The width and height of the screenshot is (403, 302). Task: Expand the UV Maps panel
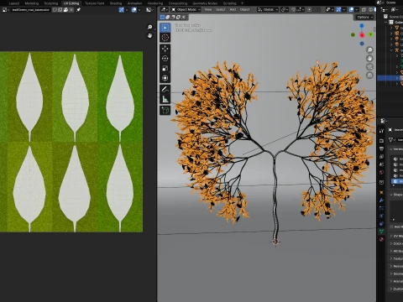(396, 236)
